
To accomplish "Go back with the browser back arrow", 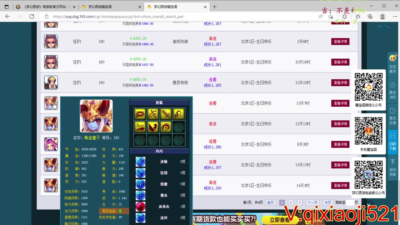I will pyautogui.click(x=8, y=17).
